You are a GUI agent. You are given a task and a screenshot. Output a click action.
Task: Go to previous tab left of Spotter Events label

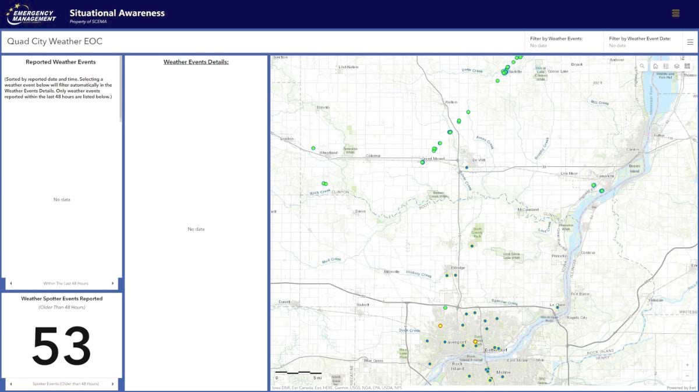[x=10, y=384]
